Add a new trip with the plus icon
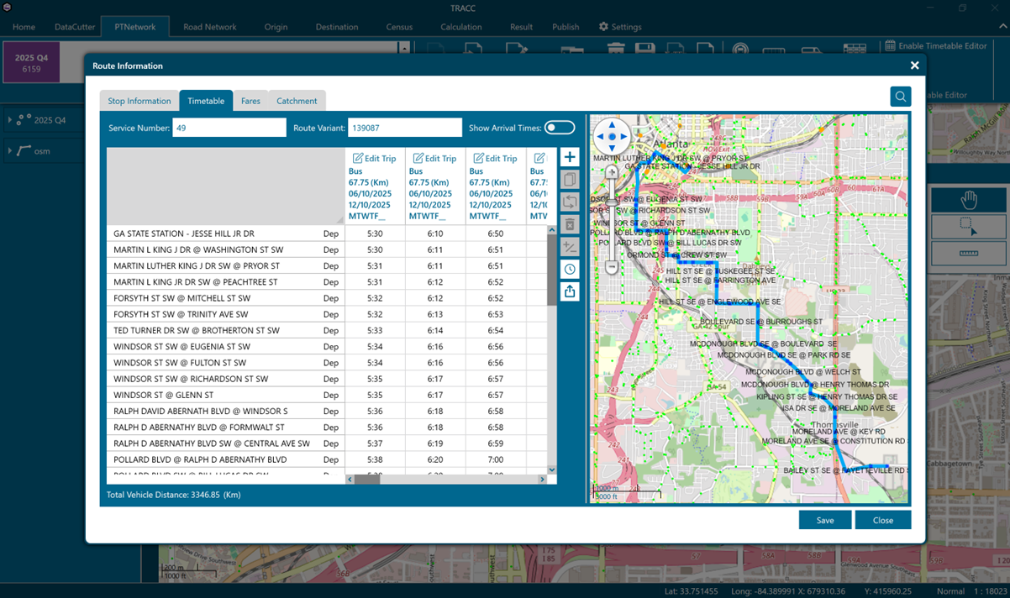1010x598 pixels. pos(570,158)
